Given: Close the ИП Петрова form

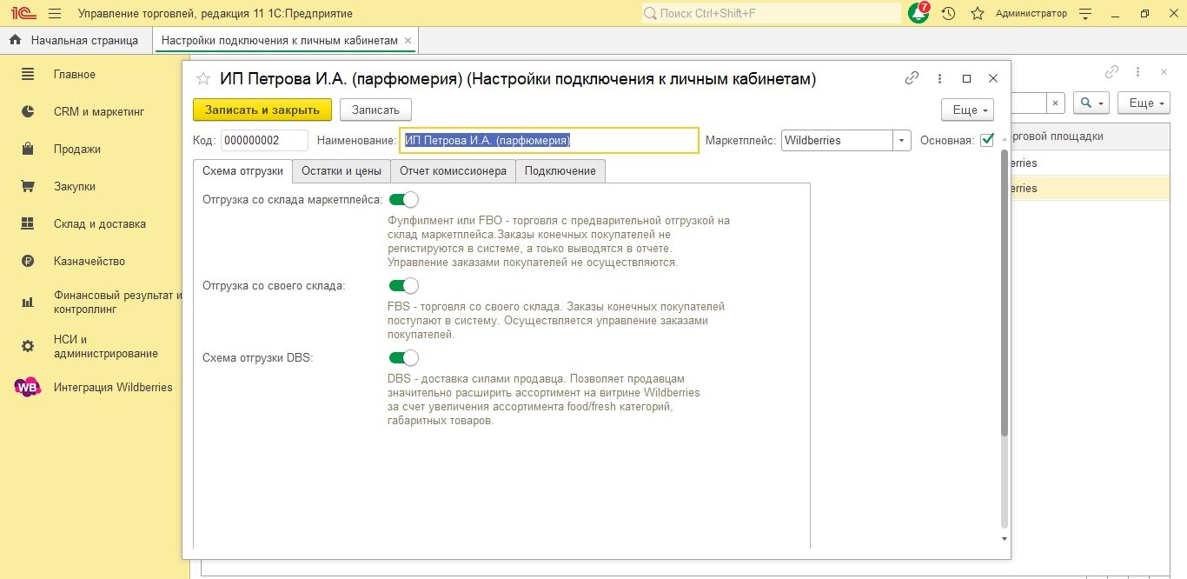Looking at the screenshot, I should (993, 78).
